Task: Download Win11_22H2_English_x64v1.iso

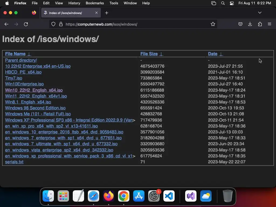Action: (x=36, y=96)
